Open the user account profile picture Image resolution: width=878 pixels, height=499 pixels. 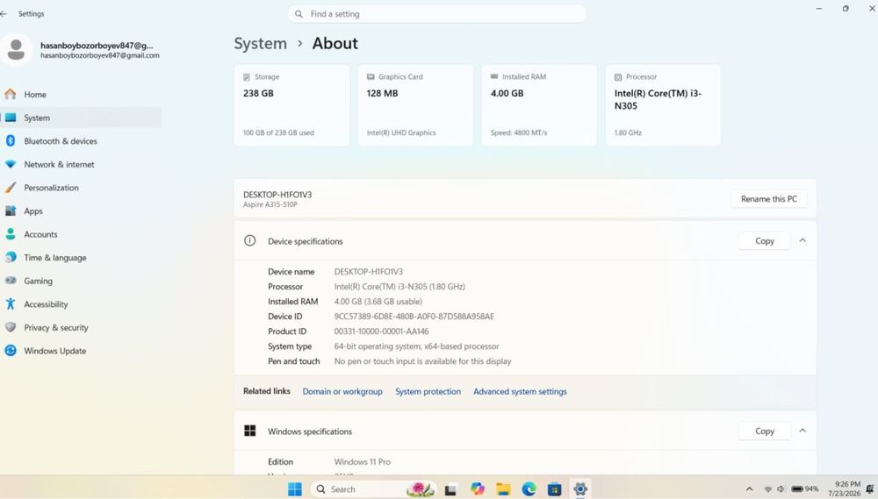pos(16,49)
